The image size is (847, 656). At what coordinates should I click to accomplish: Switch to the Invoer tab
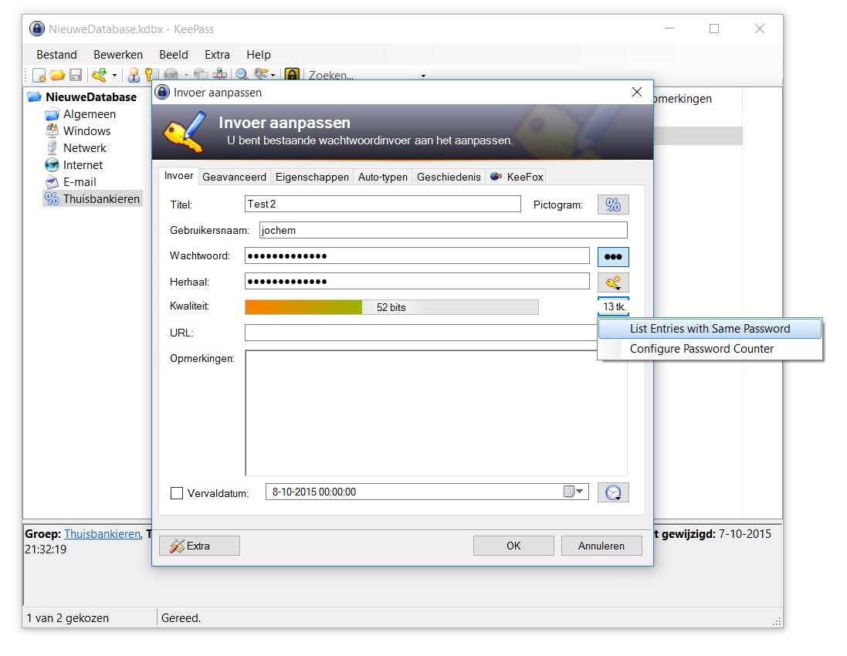179,176
